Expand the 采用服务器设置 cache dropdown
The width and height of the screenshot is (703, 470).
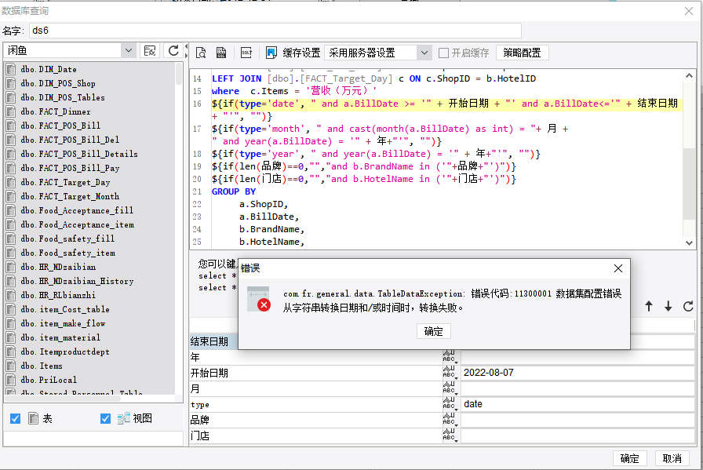pos(424,53)
